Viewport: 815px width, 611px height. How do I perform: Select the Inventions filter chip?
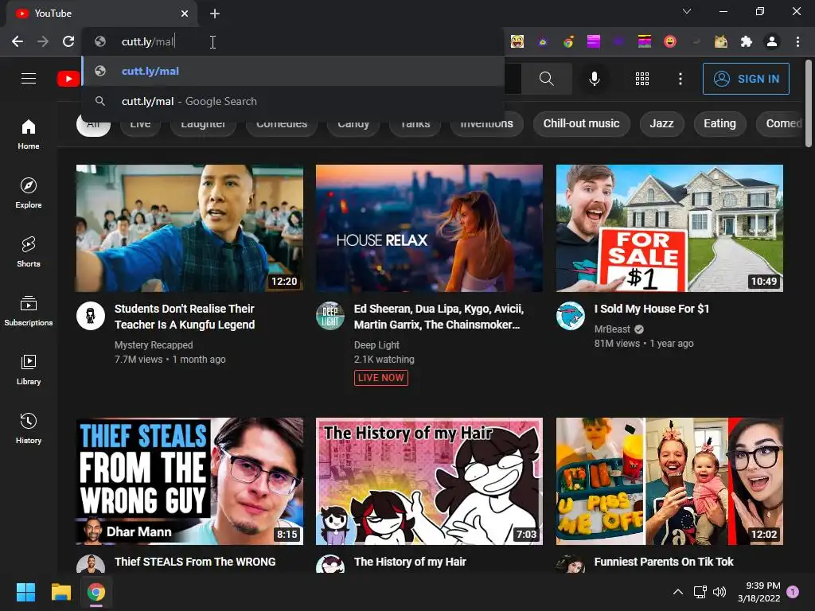coord(487,126)
